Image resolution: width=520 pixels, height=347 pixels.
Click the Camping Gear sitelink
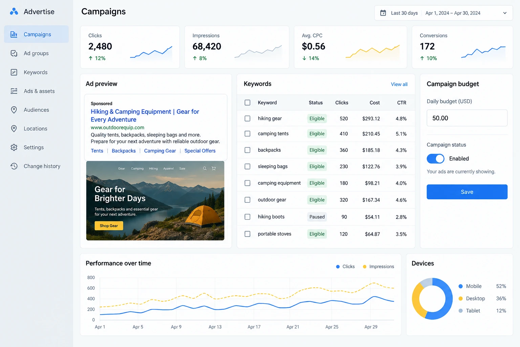click(160, 151)
